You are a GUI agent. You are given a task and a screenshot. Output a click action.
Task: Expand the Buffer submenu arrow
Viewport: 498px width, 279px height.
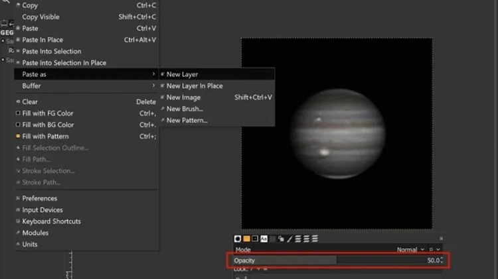coord(154,86)
